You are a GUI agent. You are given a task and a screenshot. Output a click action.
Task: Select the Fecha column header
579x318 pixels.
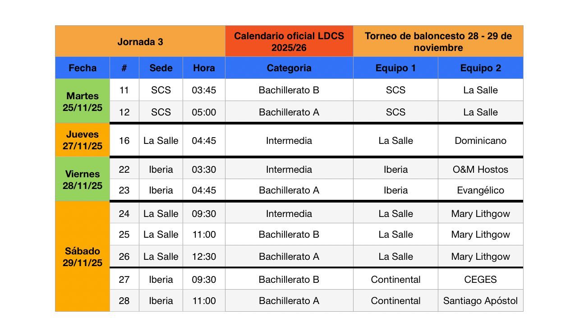tap(83, 68)
